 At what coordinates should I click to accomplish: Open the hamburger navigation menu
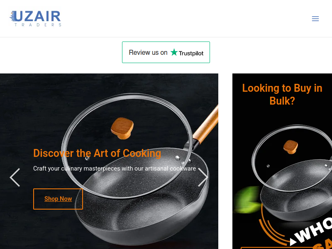(x=315, y=19)
